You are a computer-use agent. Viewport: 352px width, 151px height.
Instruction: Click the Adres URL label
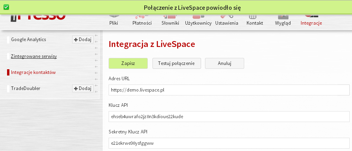pos(119,79)
